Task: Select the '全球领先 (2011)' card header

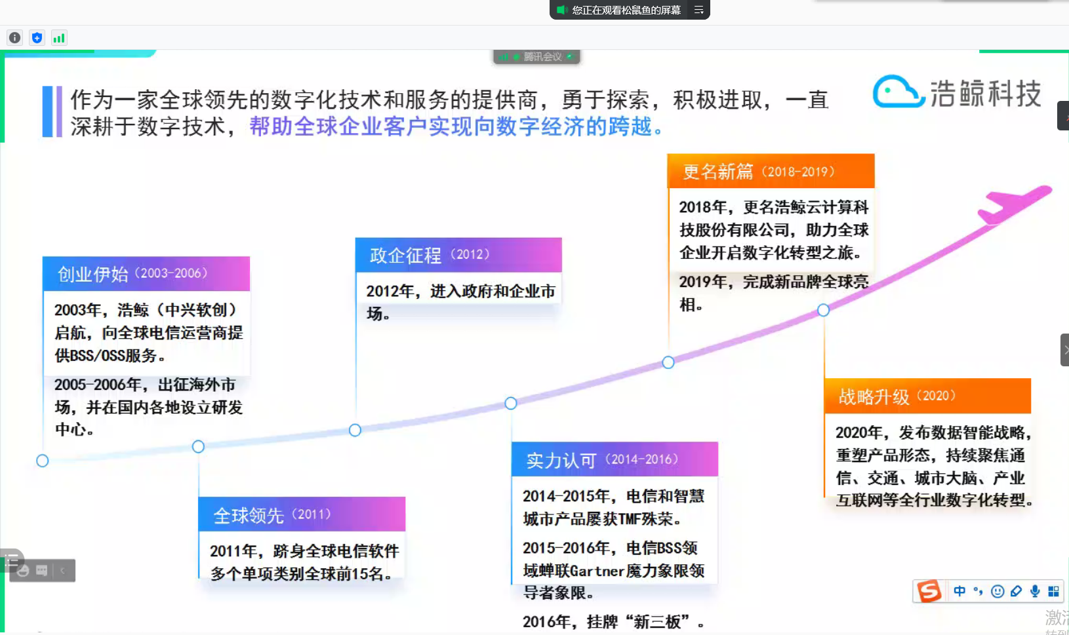Action: 302,515
